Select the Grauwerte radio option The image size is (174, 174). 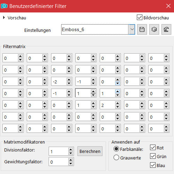(116, 157)
